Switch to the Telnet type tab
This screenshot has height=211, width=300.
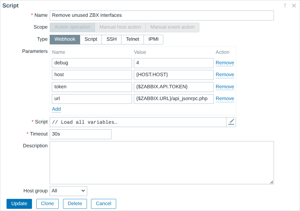pyautogui.click(x=132, y=39)
